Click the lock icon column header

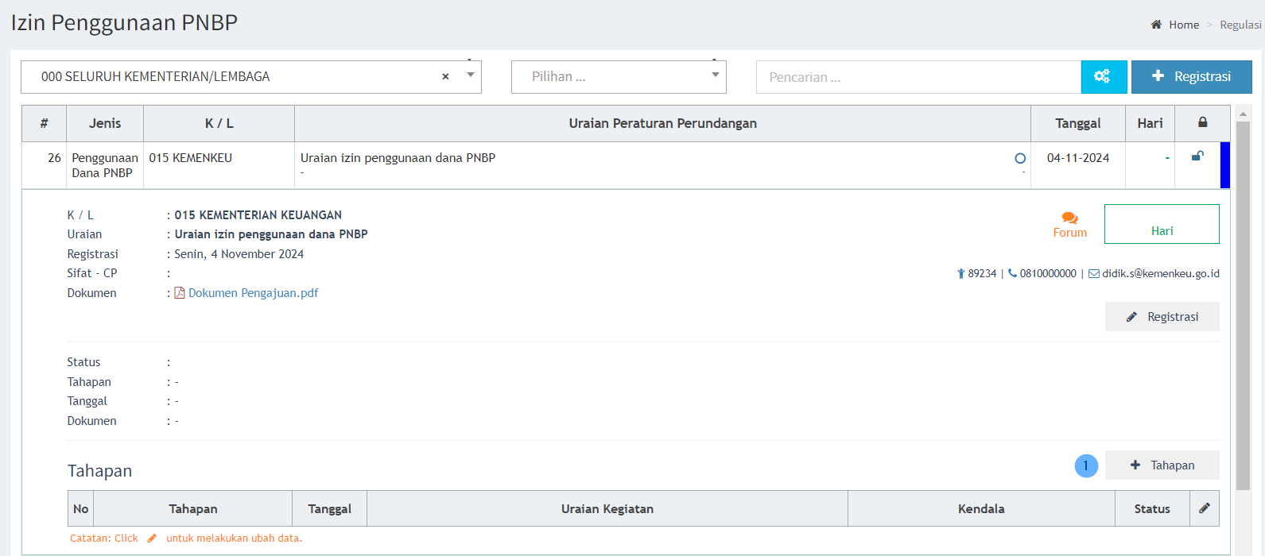1202,123
